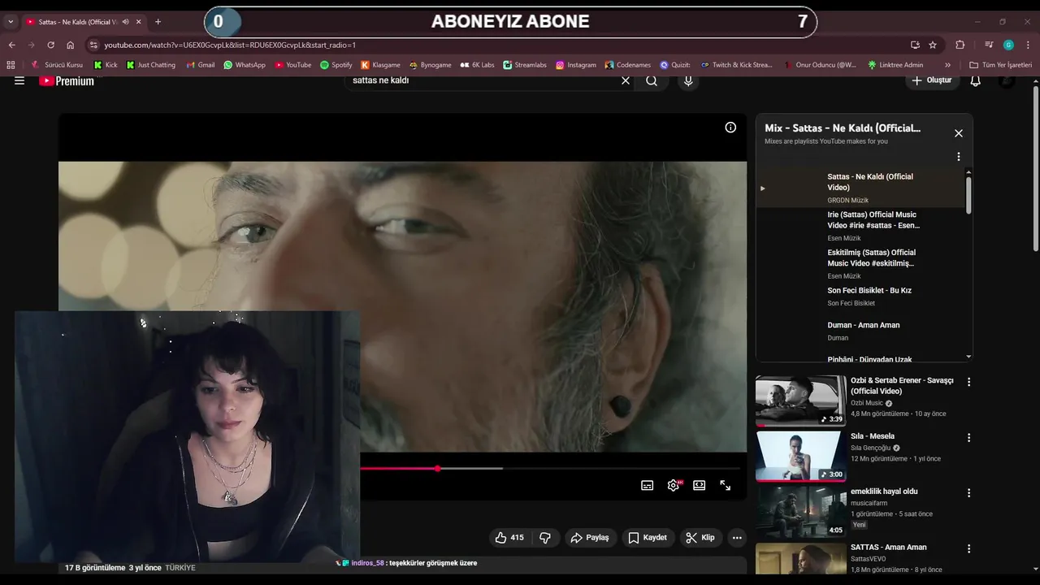Show video info card icon

(730, 128)
